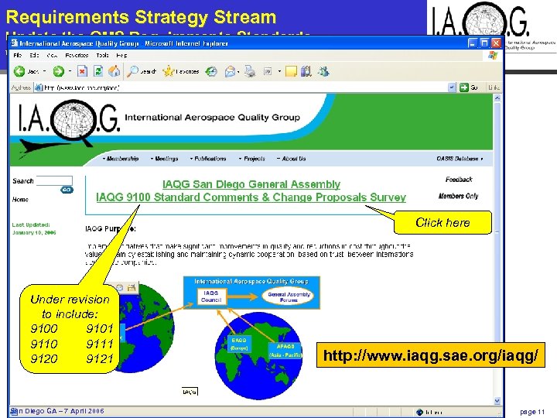Open the Back button history dropdown arrow
Viewport: 557px width, 418px height.
tap(44, 71)
